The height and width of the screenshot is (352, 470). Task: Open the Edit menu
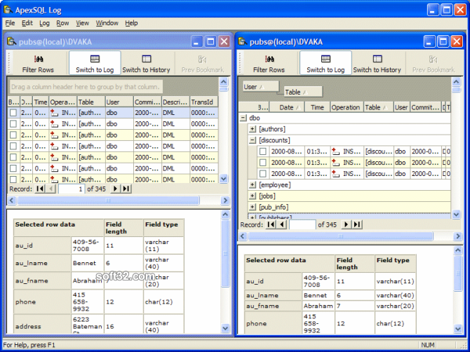(27, 23)
